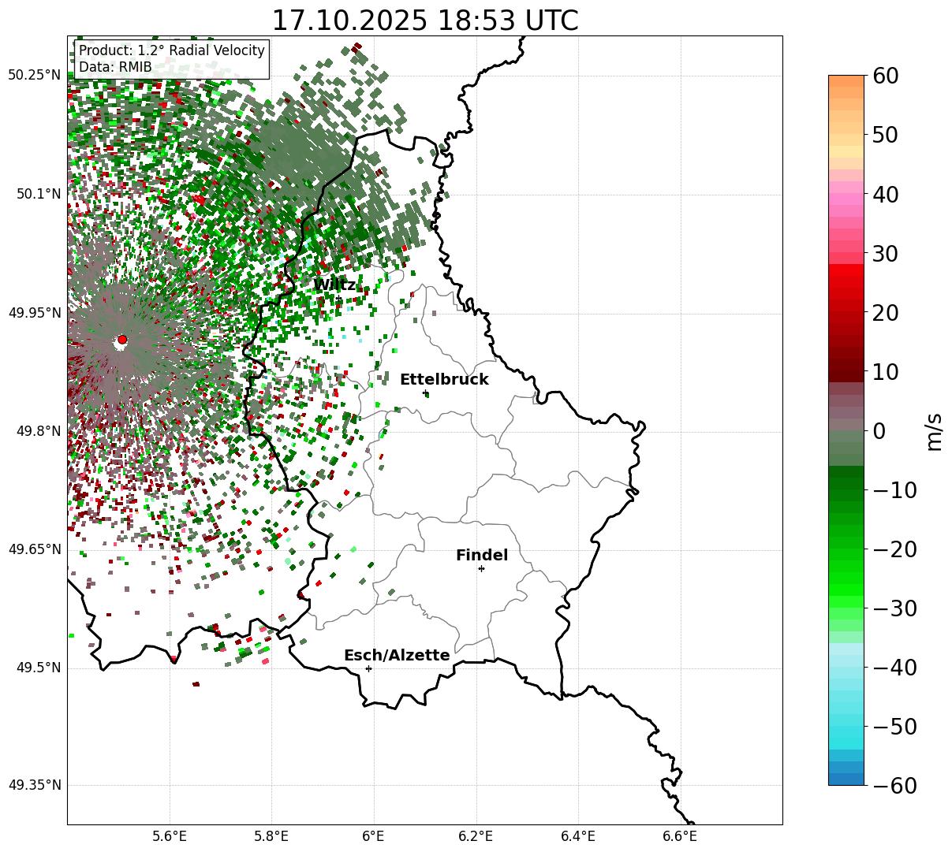Click the 10 colorbar tick label
The height and width of the screenshot is (852, 952).
885,371
